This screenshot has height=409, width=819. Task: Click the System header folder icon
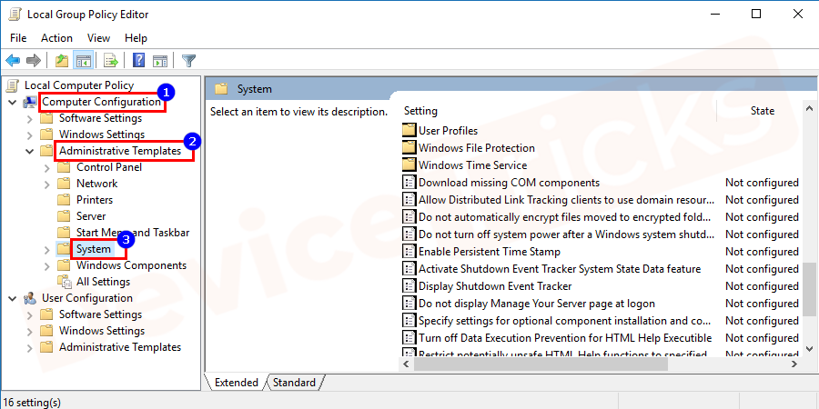(221, 89)
